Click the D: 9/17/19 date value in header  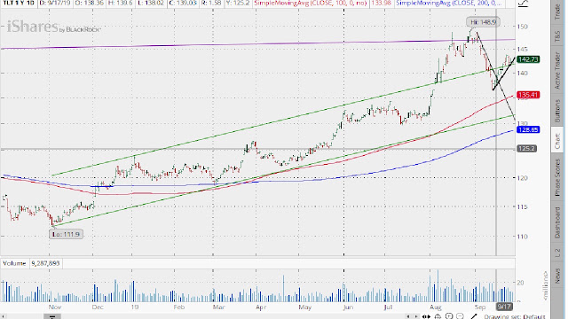coord(55,3)
